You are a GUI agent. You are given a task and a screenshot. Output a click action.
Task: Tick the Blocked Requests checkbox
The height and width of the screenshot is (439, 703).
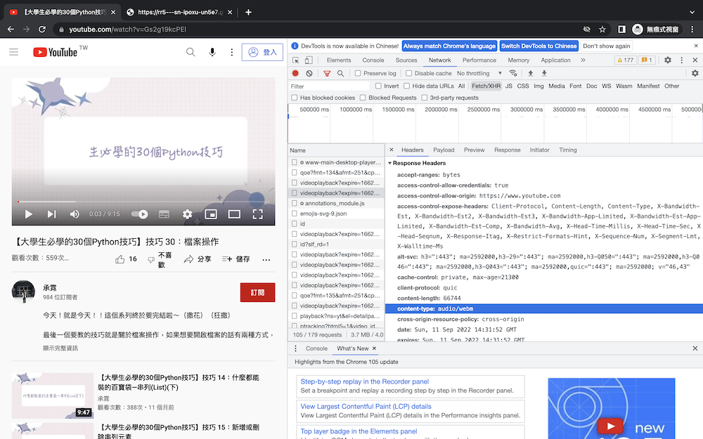point(363,98)
